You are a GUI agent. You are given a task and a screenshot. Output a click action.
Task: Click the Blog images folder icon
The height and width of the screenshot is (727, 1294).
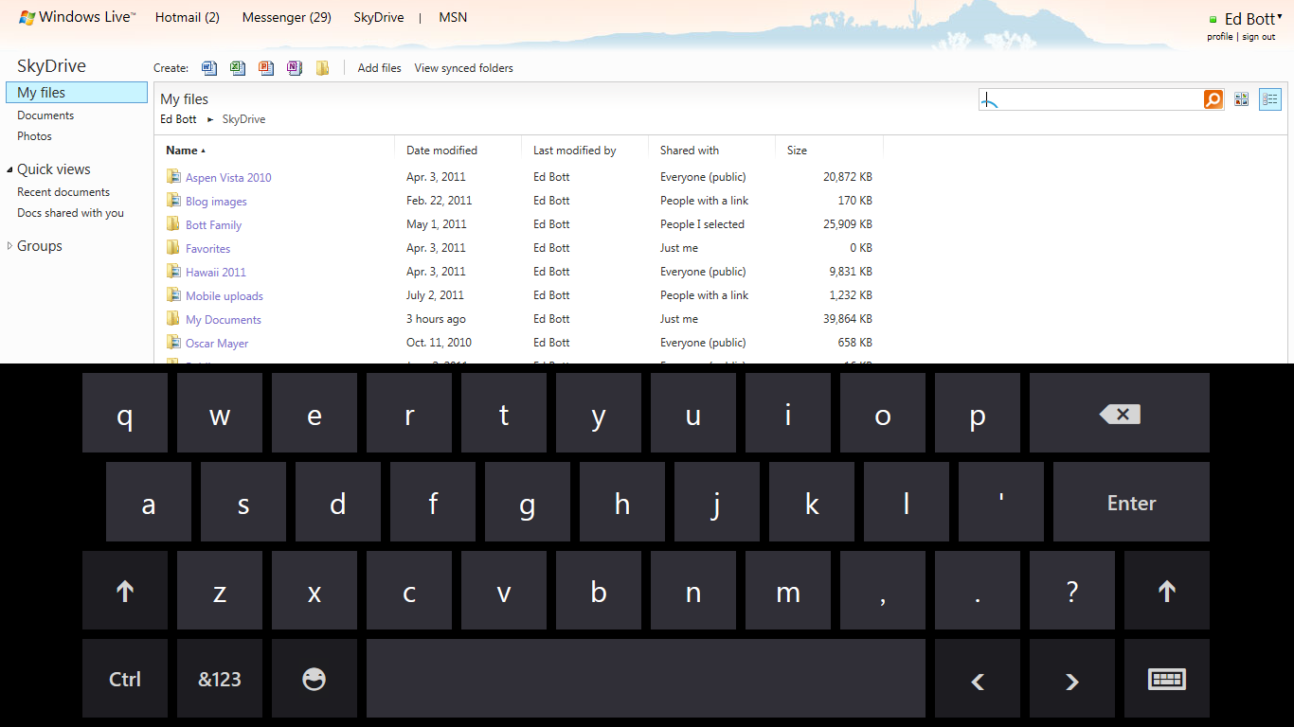point(173,200)
